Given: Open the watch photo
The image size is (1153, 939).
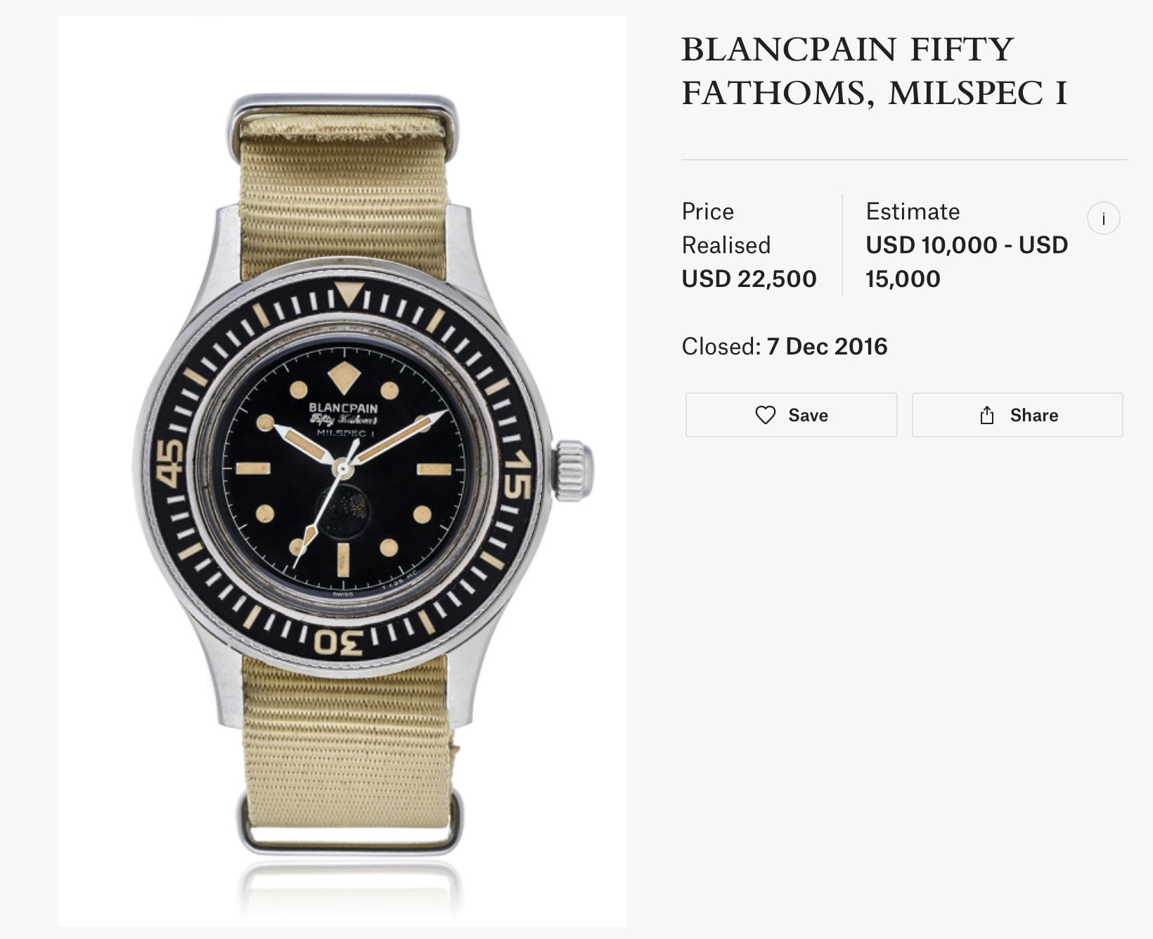Looking at the screenshot, I should 342,471.
